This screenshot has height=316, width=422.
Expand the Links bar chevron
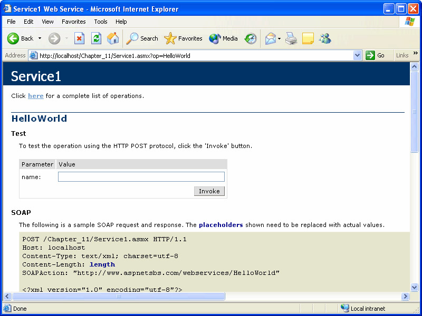416,54
